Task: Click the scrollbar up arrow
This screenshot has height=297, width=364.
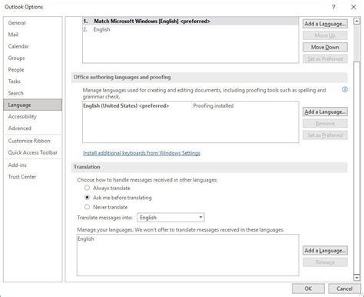Action: pos(356,21)
